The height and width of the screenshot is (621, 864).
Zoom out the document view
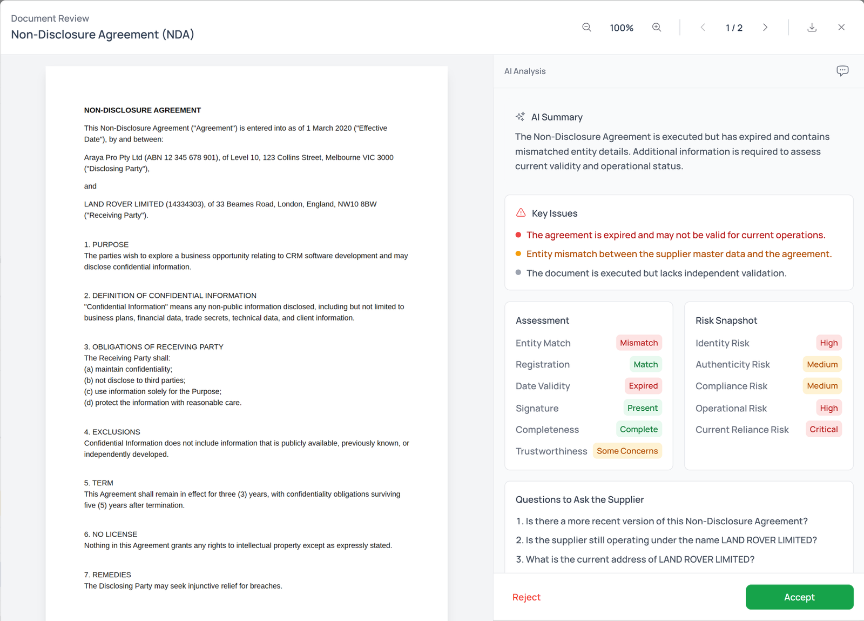point(586,28)
